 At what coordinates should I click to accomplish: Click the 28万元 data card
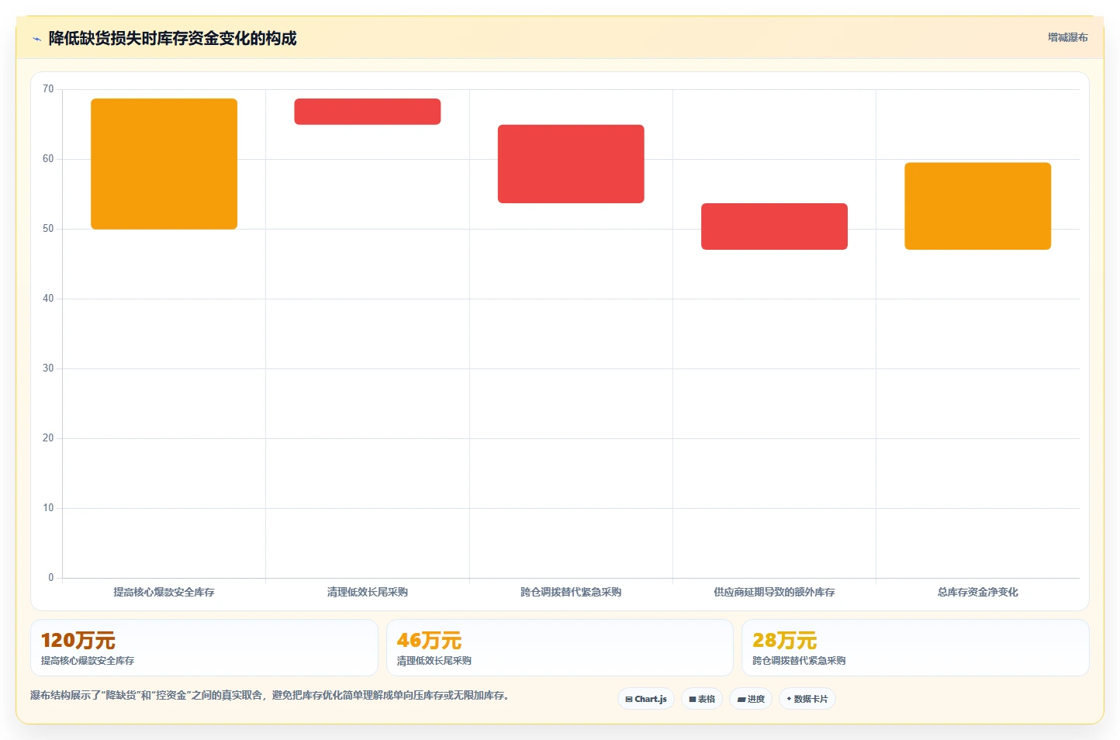(x=915, y=648)
